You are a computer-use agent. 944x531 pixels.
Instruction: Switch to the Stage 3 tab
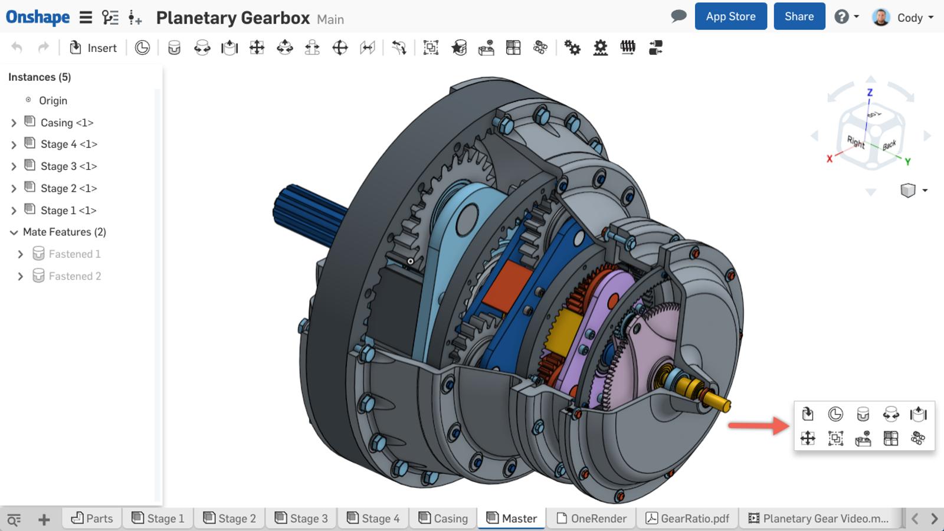[x=301, y=518]
